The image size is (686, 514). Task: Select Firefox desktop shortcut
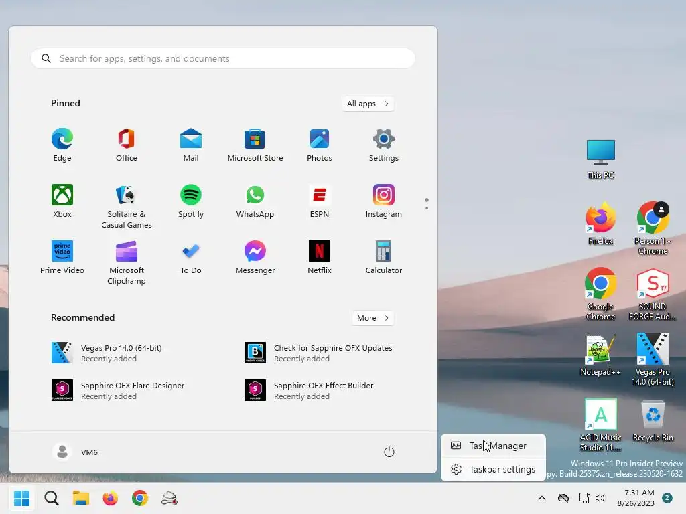point(601,224)
